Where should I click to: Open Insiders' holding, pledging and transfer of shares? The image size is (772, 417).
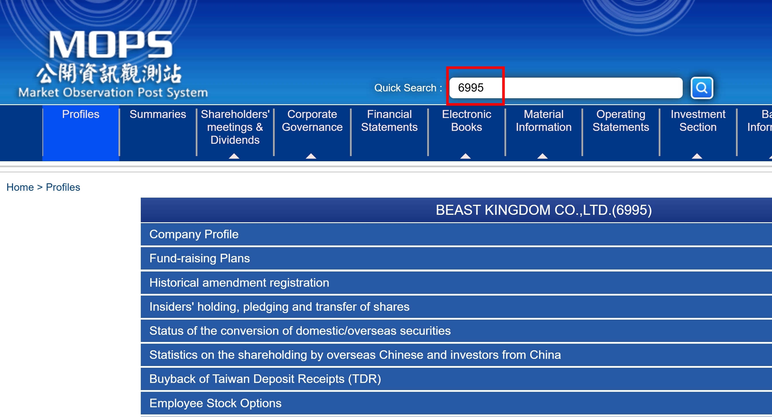(456, 307)
